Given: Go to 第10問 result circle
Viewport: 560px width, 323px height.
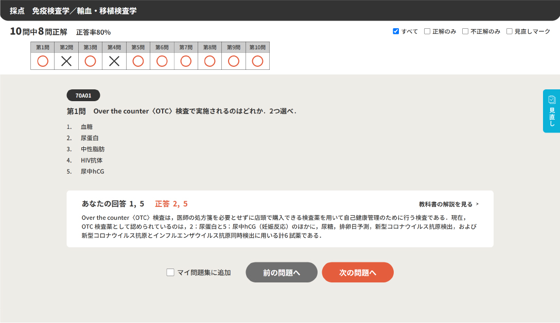Looking at the screenshot, I should point(257,61).
